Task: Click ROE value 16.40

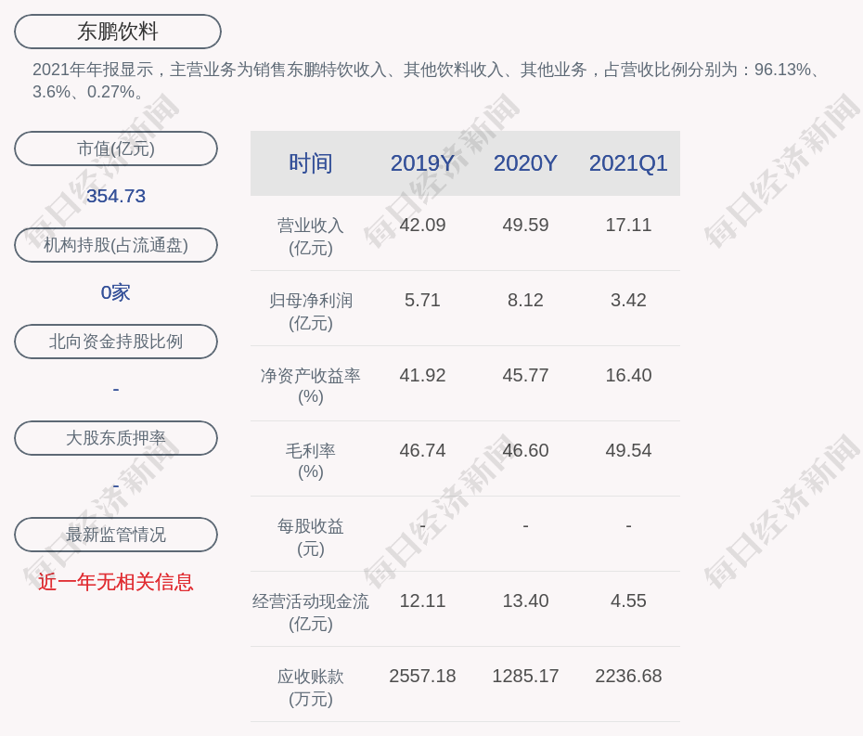Action: point(628,376)
